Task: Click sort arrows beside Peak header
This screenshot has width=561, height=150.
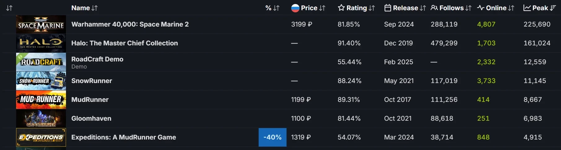Action: coord(553,8)
